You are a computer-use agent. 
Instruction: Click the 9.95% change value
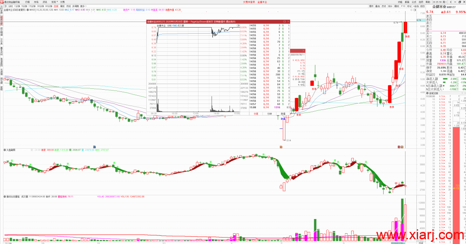(460, 12)
